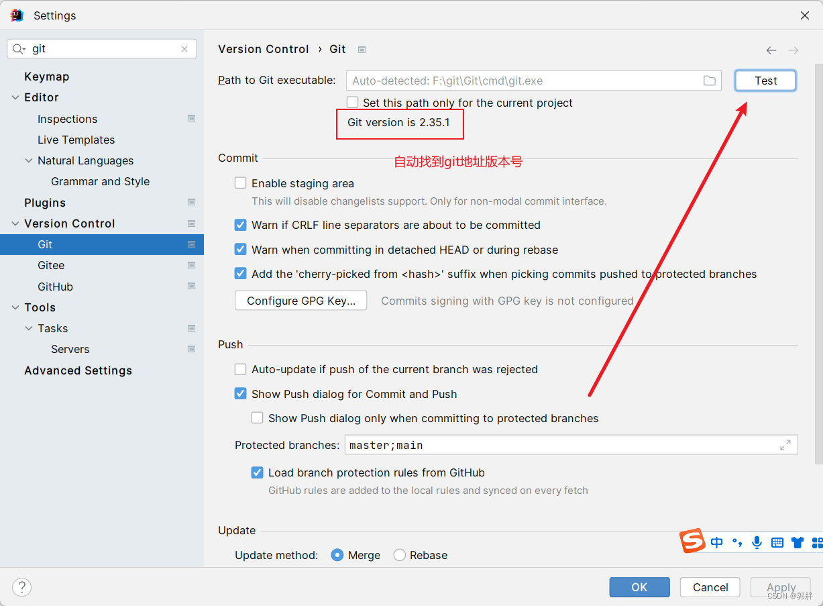Click project icon on selected Git row
The image size is (823, 606).
click(192, 244)
